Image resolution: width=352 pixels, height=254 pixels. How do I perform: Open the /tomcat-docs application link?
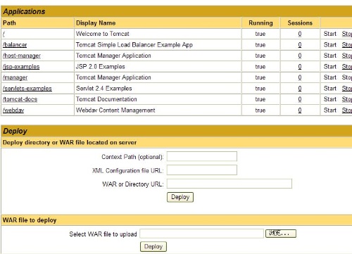[20, 99]
